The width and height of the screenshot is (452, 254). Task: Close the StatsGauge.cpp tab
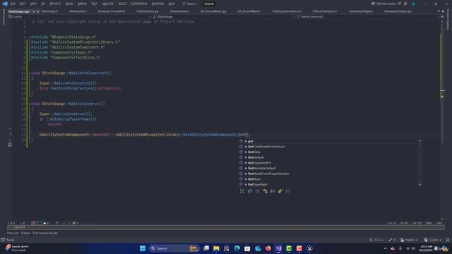click(x=37, y=11)
